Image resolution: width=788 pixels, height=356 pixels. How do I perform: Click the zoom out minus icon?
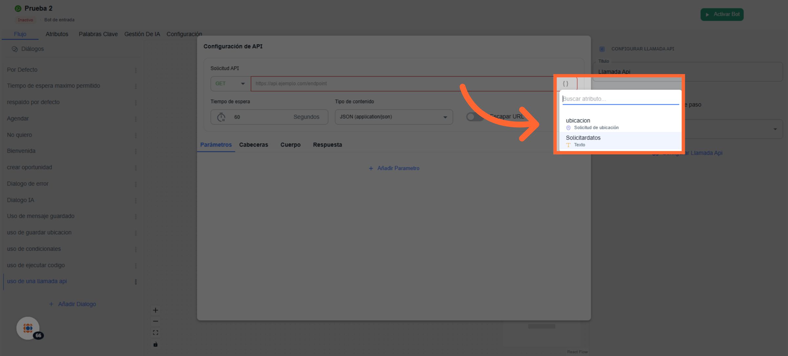point(155,321)
